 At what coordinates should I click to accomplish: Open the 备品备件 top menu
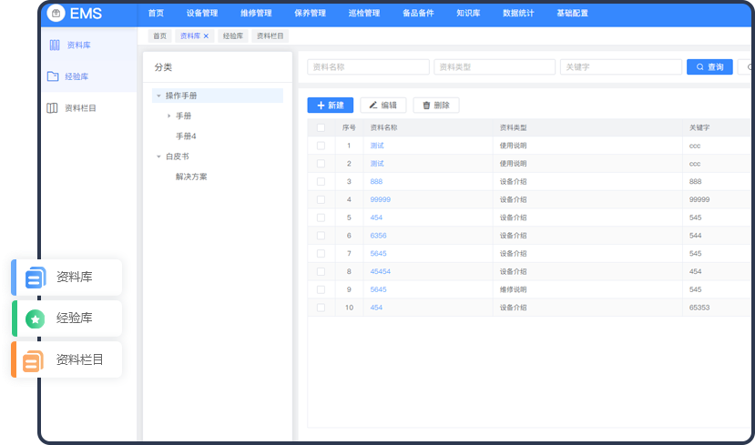(418, 13)
